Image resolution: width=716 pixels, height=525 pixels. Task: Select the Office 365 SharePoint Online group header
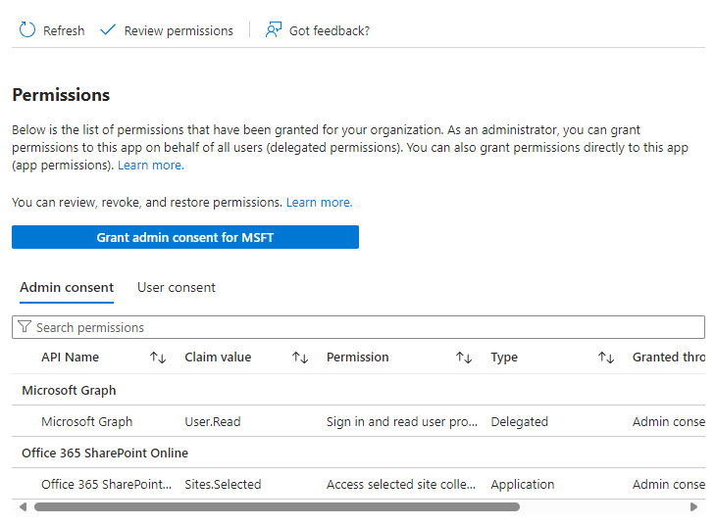[x=358, y=453]
